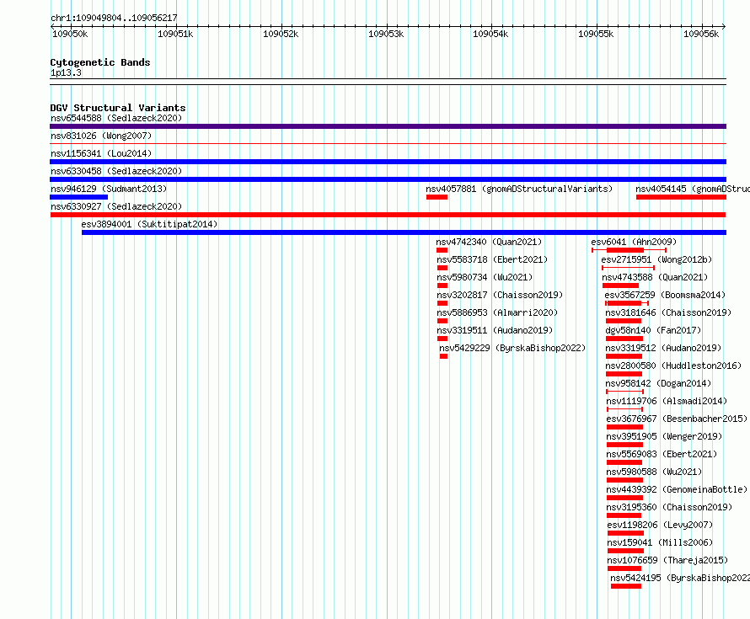Click the purple nsv6544588 variant bar

(x=388, y=126)
